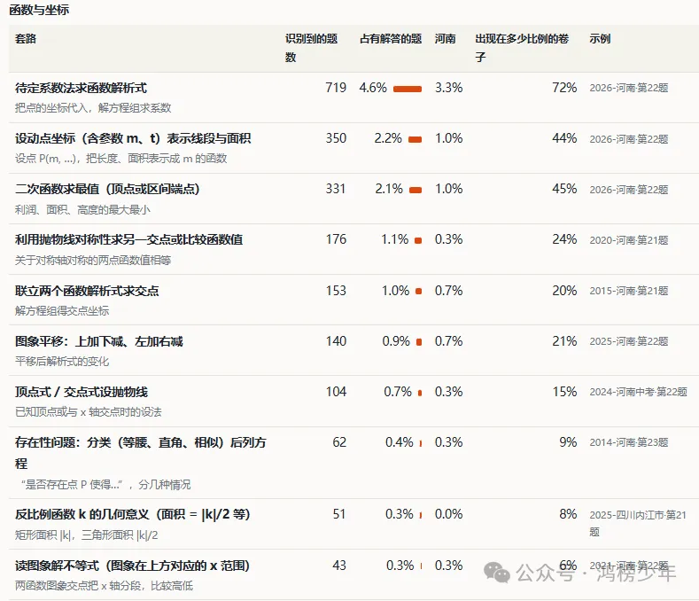Click the proportion value 8%

coord(568,514)
